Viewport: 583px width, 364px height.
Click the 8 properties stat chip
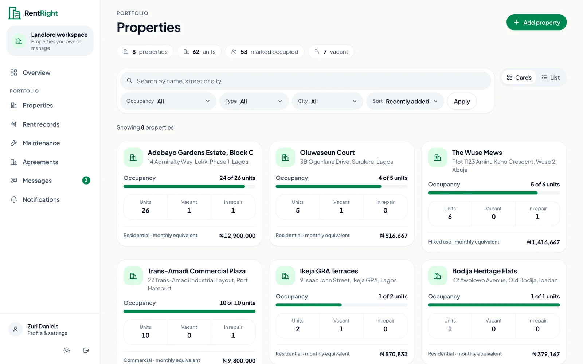[145, 52]
